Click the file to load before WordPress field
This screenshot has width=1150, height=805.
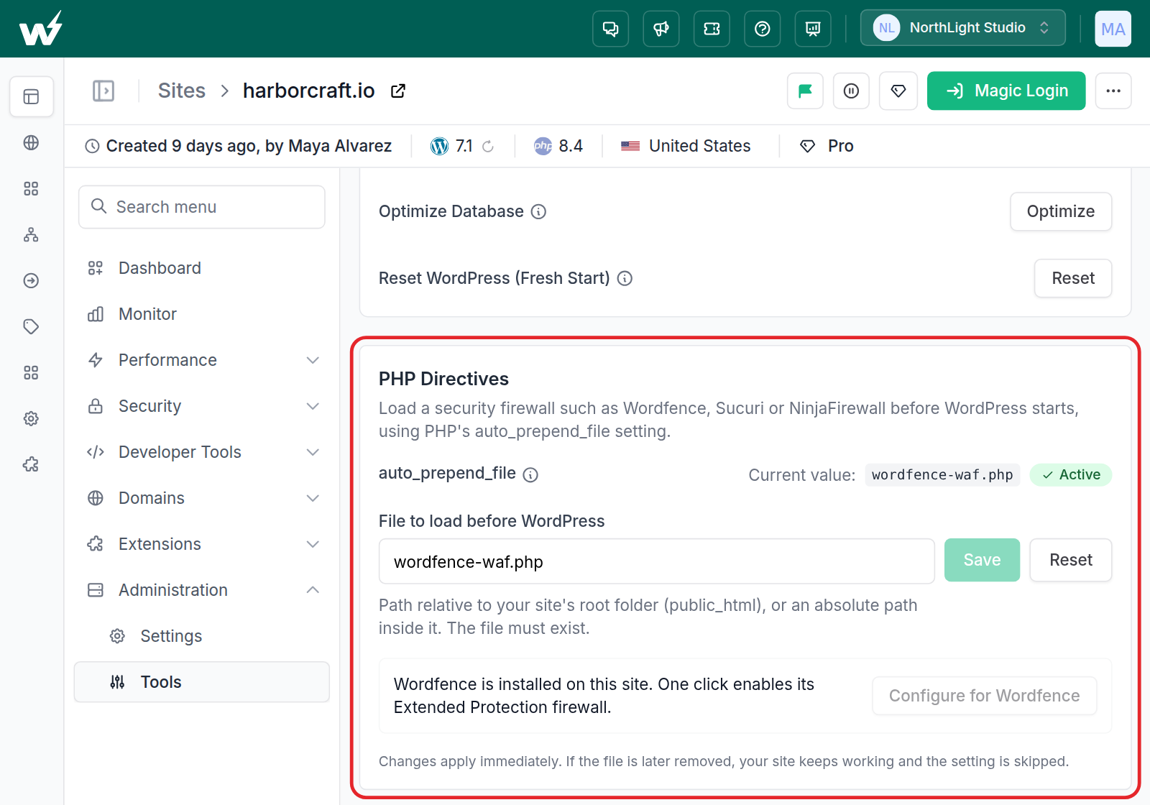point(657,561)
